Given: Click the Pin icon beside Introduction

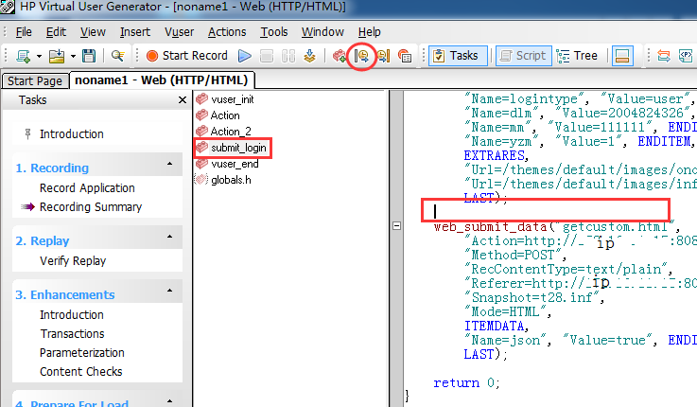Looking at the screenshot, I should pyautogui.click(x=27, y=133).
